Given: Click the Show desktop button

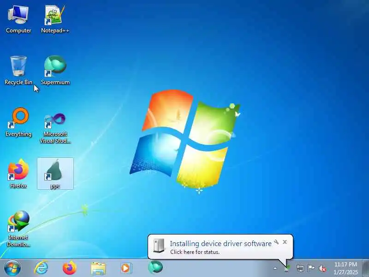Looking at the screenshot, I should tap(365, 268).
